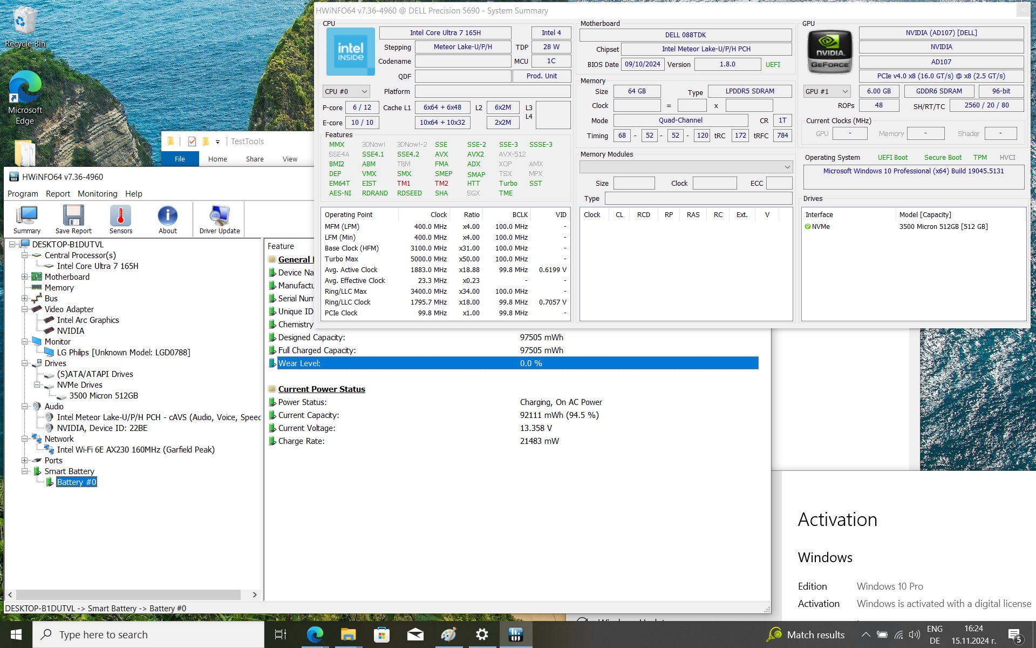Open Microsoft Edge desktop shortcut

[x=25, y=98]
